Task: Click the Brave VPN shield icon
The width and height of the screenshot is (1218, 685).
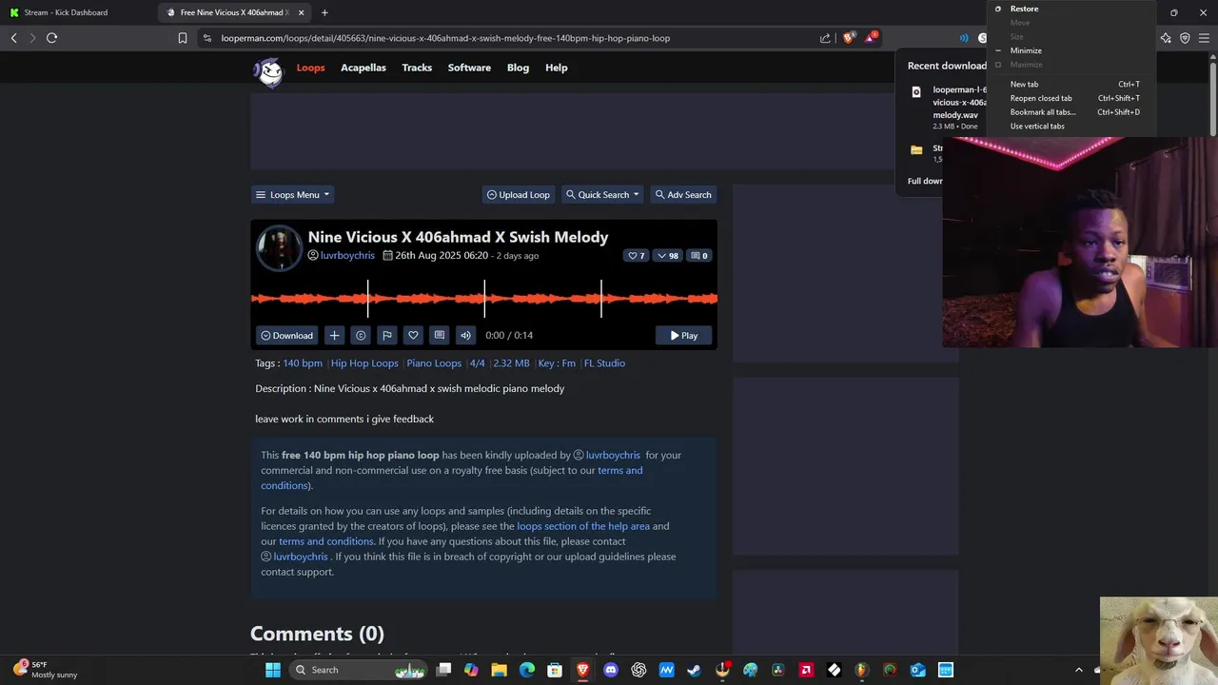Action: click(x=1185, y=38)
